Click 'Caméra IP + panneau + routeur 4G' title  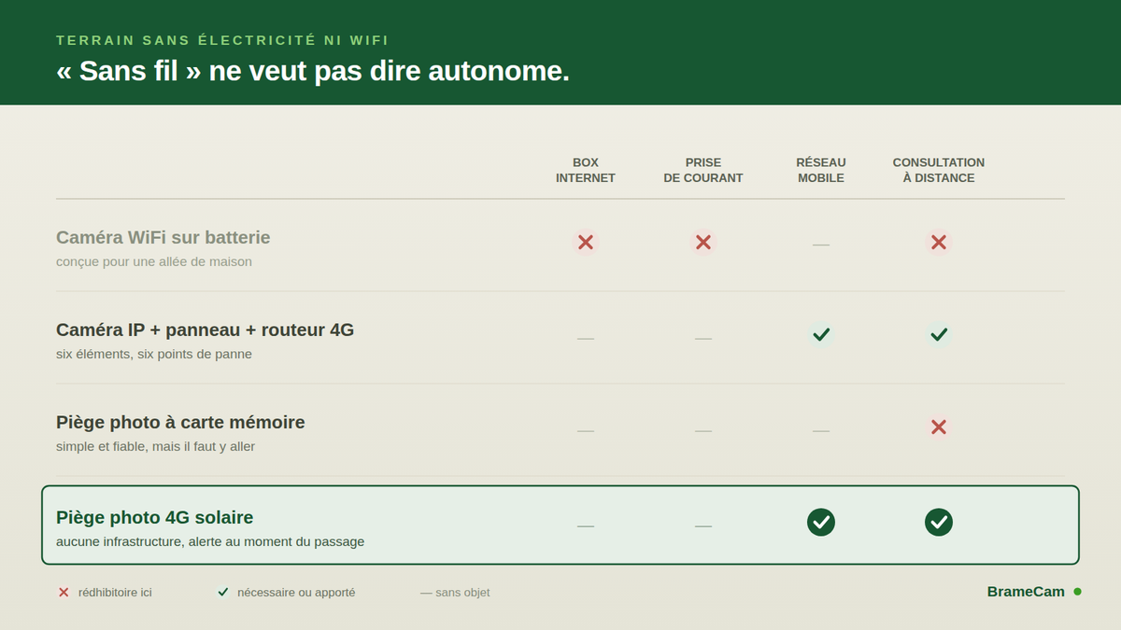point(206,329)
